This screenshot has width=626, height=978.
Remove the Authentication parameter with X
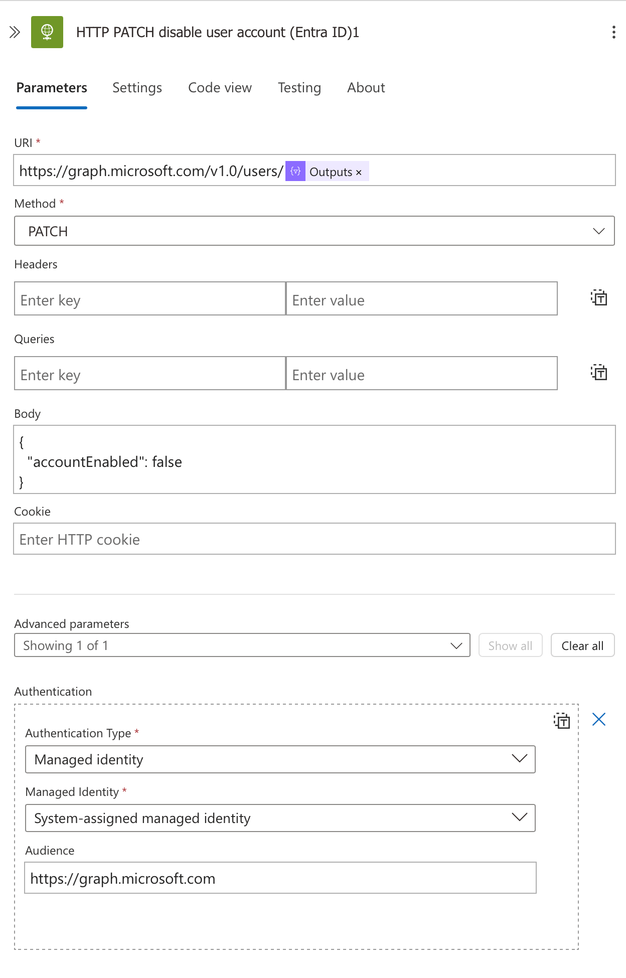[x=599, y=719]
